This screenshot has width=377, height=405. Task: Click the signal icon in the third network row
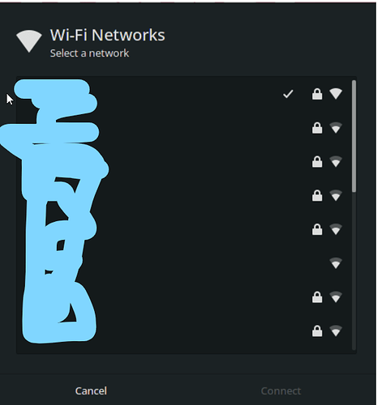336,161
